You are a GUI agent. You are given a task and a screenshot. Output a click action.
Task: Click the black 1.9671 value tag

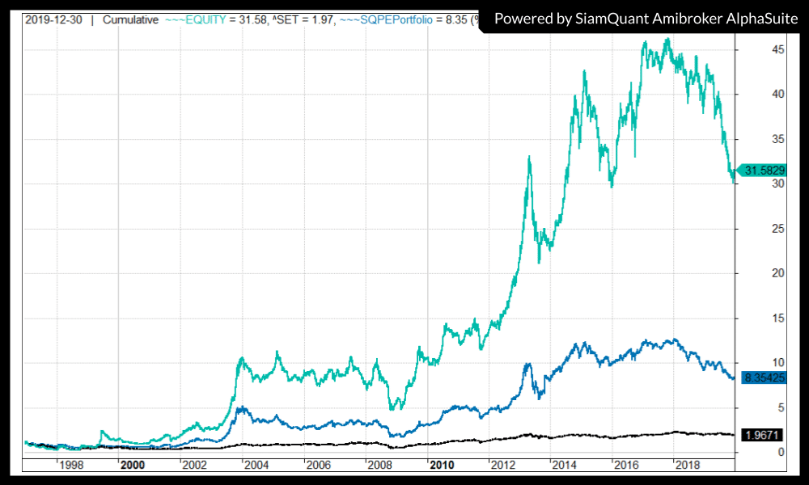click(x=762, y=435)
